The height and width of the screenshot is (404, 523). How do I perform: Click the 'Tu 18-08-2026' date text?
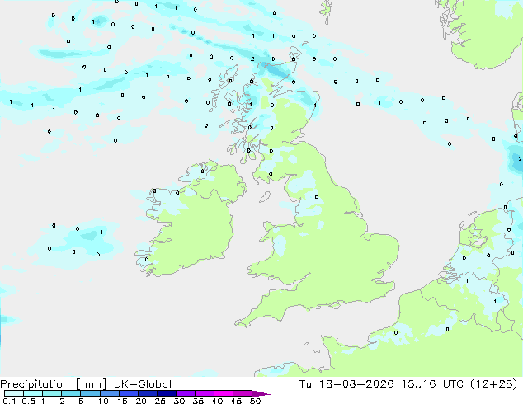click(346, 384)
